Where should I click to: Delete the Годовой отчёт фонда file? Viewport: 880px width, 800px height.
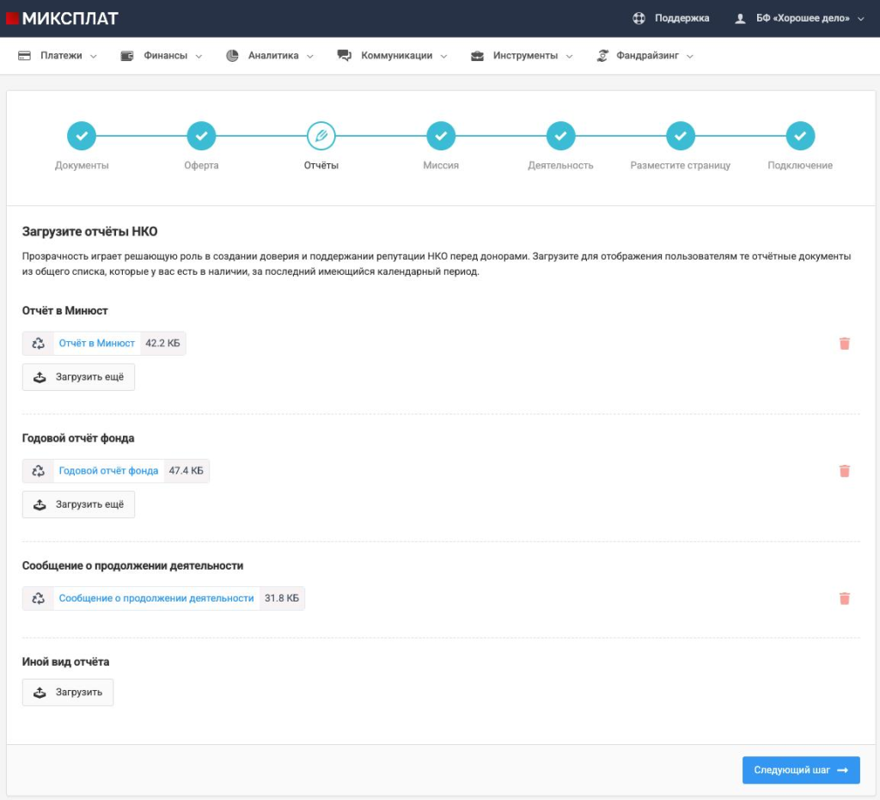(x=844, y=471)
